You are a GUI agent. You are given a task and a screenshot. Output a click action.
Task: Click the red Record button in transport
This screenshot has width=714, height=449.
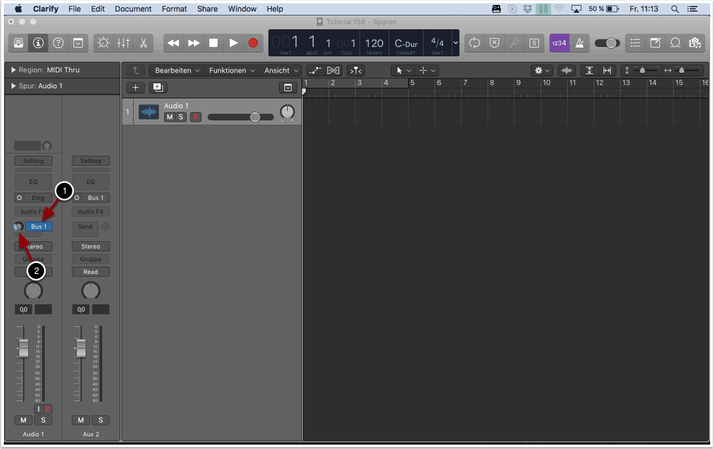tap(253, 43)
